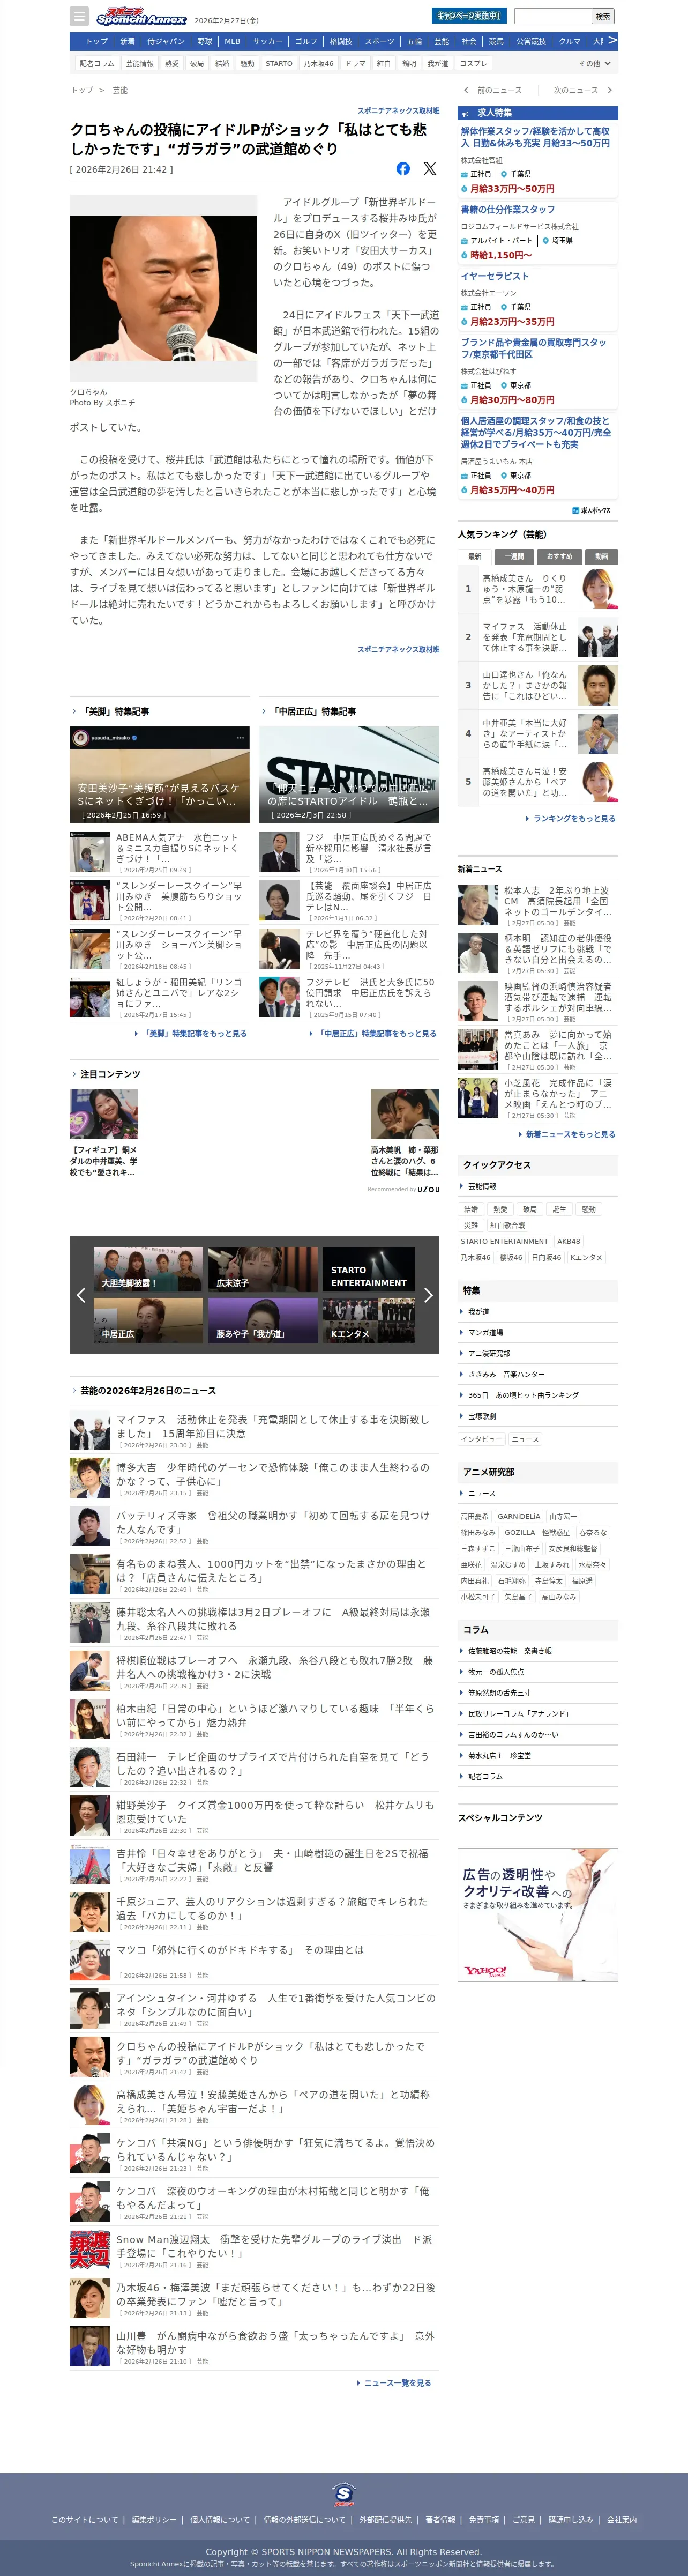This screenshot has width=688, height=2576.
Task: Go to next news arrow icon
Action: [x=610, y=90]
